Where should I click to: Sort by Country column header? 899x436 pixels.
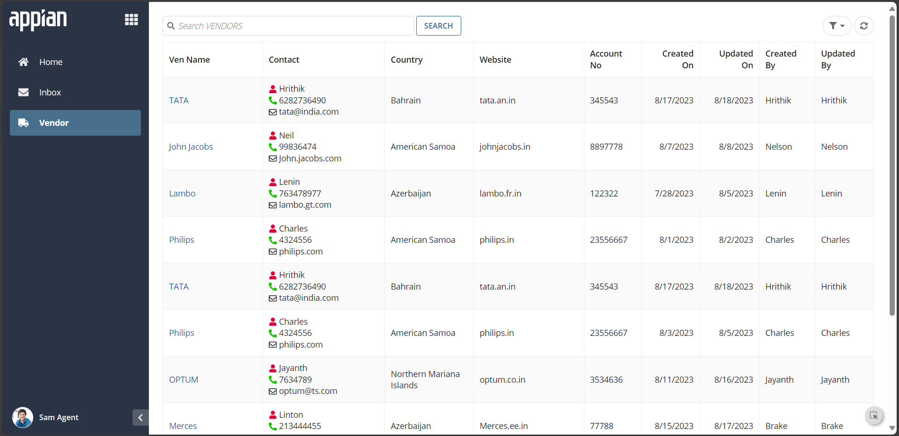click(406, 59)
